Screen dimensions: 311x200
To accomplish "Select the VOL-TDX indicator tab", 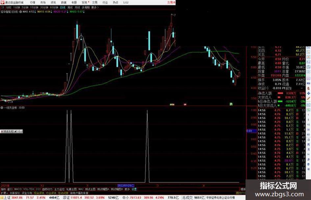I will 29,189.
